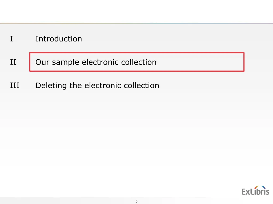Select Roman numeral III marker
The height and width of the screenshot is (204, 273).
15,85
